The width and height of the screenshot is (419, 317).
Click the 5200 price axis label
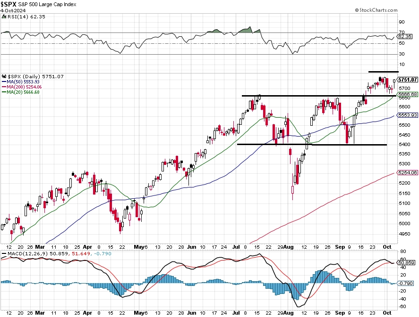[x=404, y=183]
